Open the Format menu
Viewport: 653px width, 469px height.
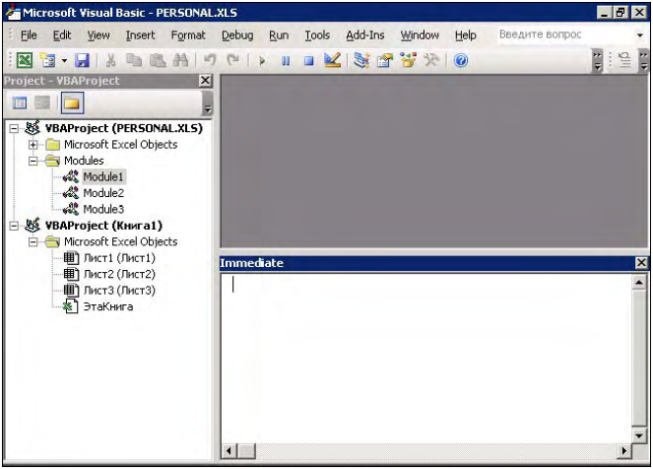pyautogui.click(x=188, y=35)
